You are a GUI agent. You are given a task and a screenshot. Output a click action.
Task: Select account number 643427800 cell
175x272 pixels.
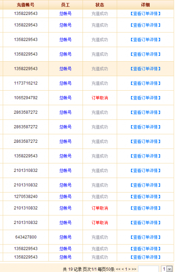click(26, 237)
